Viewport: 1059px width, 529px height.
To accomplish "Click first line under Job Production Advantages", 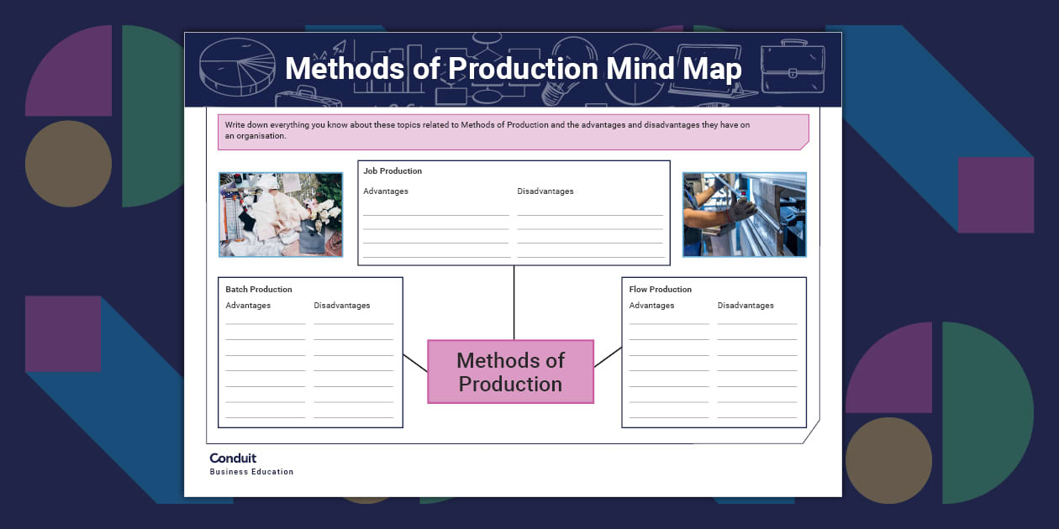I will [x=435, y=213].
